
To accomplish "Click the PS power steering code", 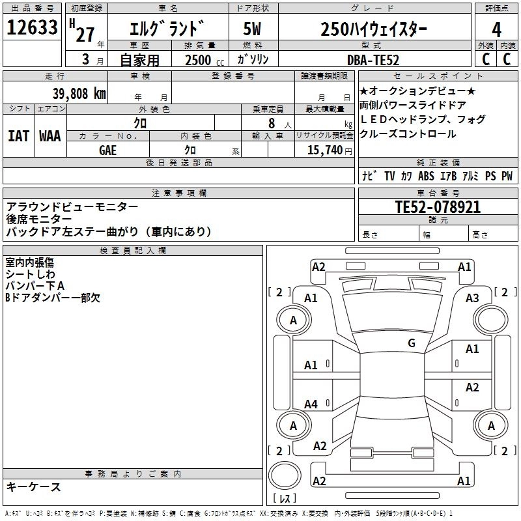I will coord(490,176).
